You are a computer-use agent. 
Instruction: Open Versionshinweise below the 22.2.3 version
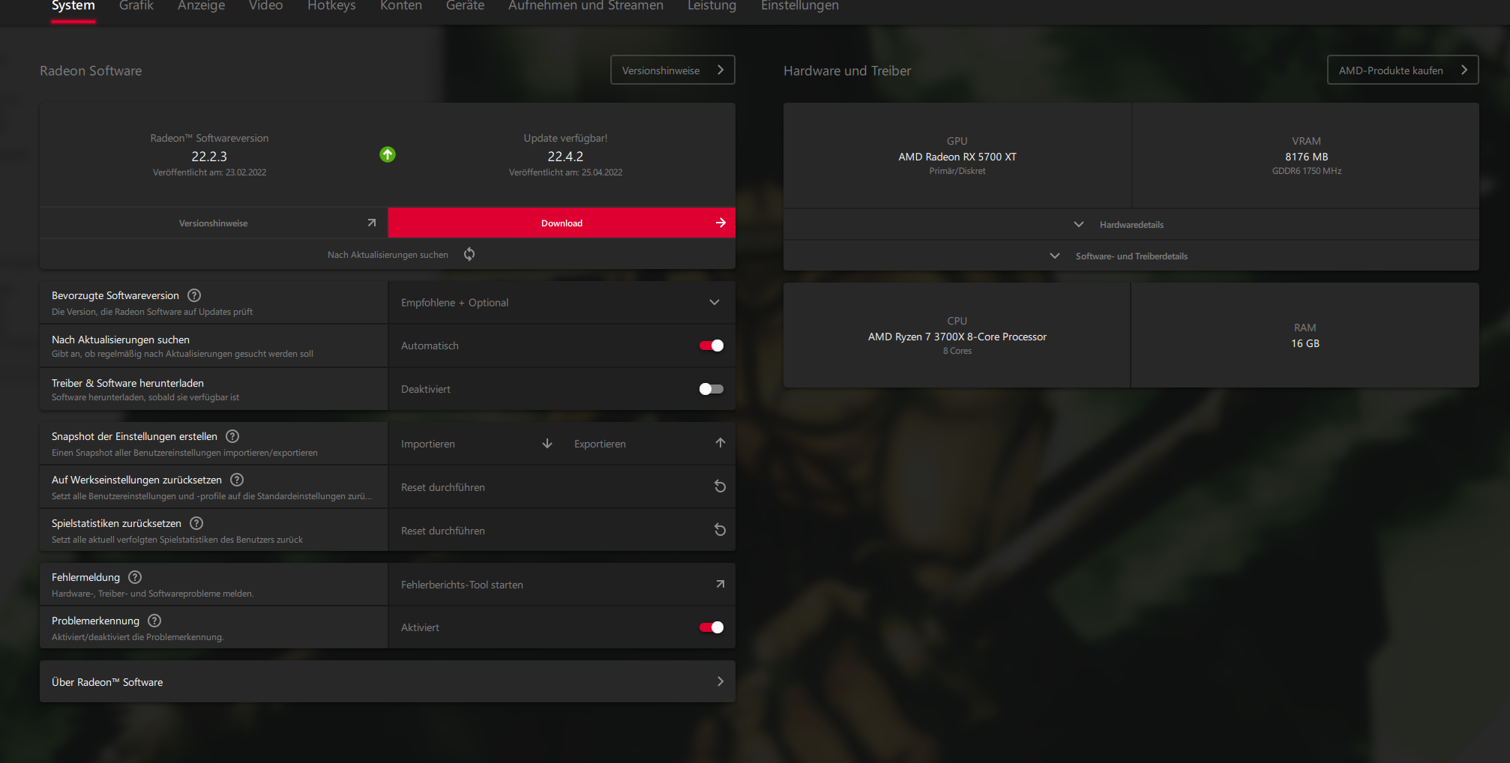214,223
